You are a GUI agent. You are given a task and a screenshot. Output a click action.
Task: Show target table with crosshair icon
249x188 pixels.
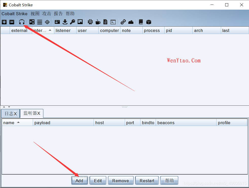point(47,22)
